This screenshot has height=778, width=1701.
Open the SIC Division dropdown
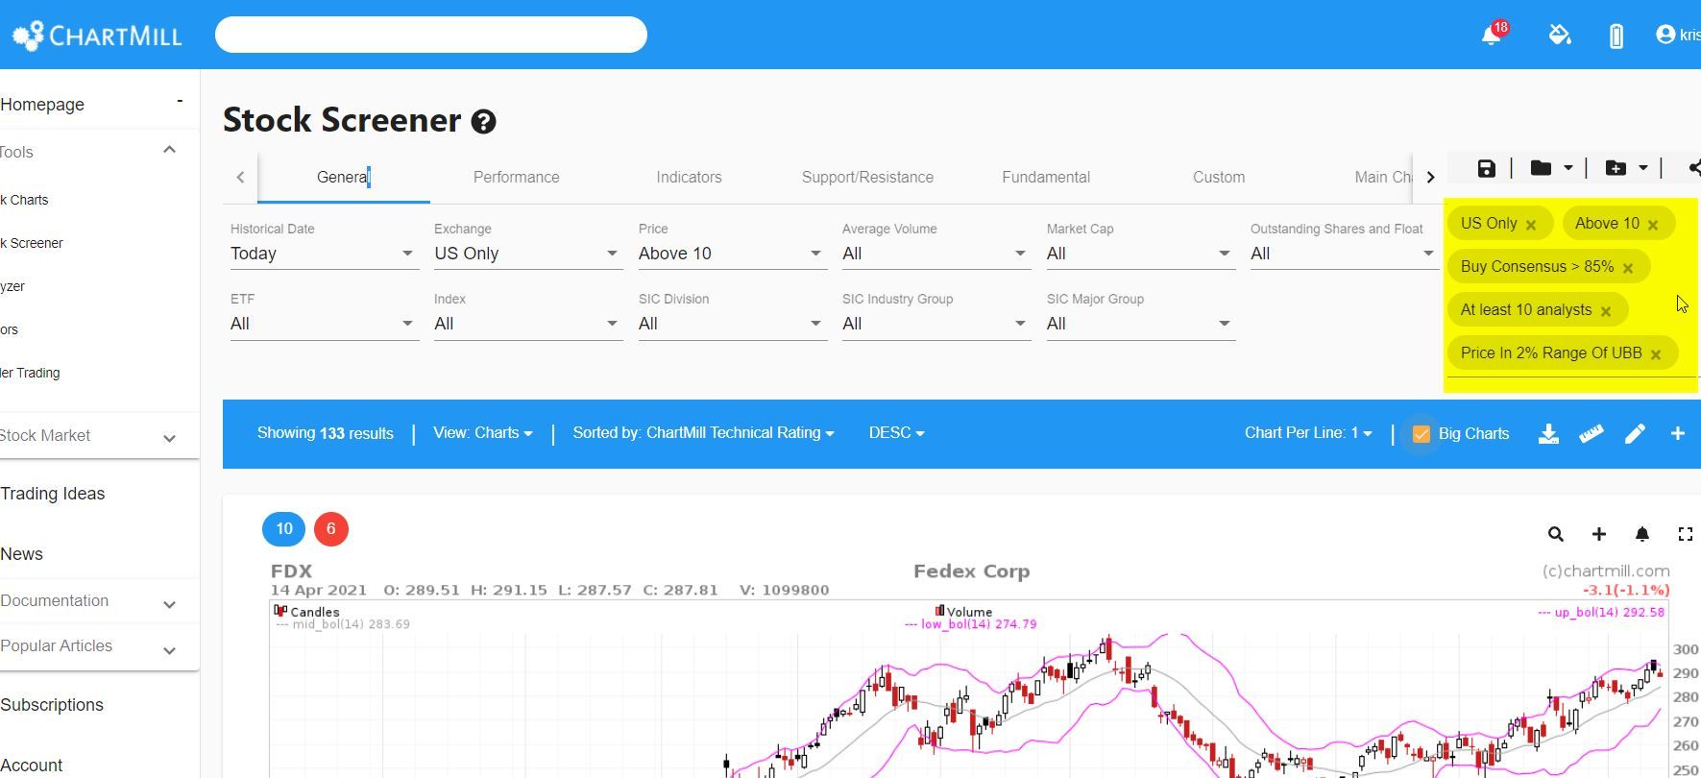tap(731, 324)
